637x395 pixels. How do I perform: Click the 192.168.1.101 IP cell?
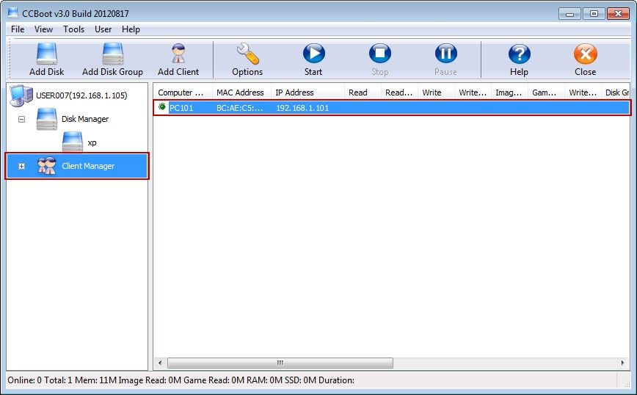click(x=302, y=108)
